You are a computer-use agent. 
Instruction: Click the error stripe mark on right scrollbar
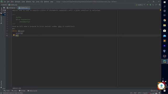pyautogui.click(x=160, y=30)
